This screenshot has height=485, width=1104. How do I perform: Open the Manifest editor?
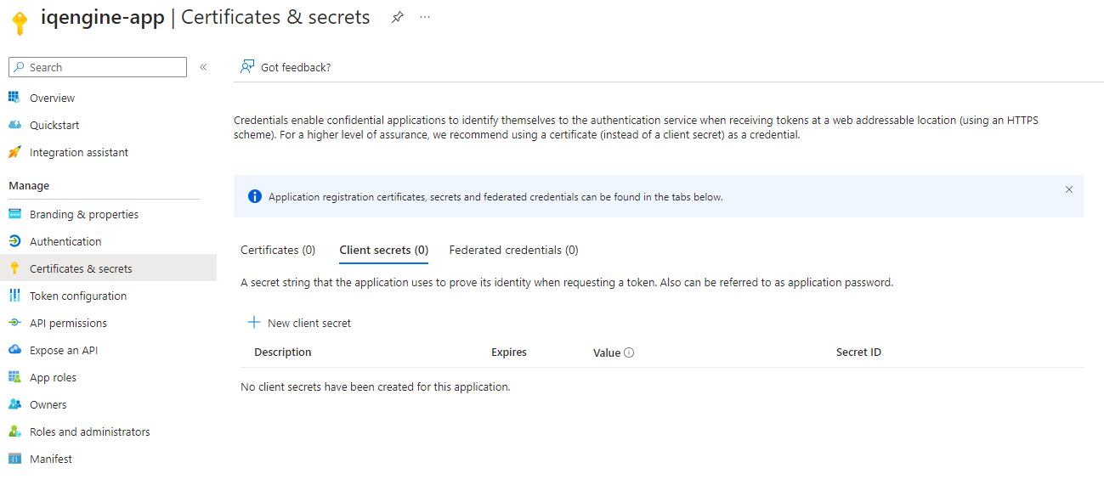(50, 459)
